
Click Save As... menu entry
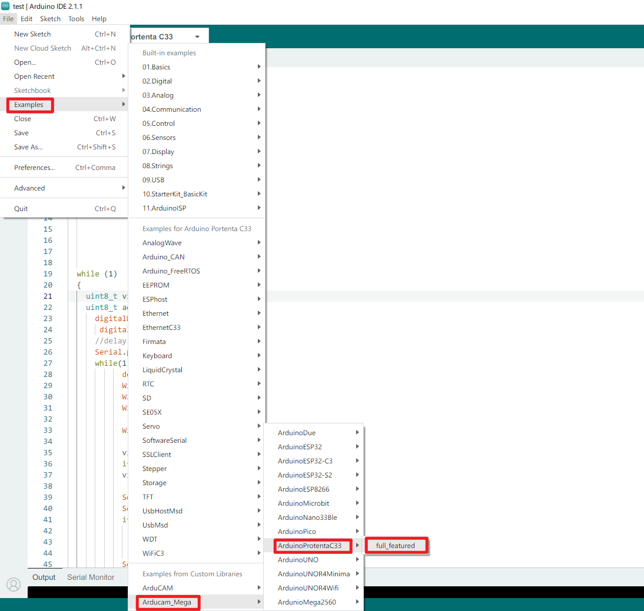[x=65, y=147]
